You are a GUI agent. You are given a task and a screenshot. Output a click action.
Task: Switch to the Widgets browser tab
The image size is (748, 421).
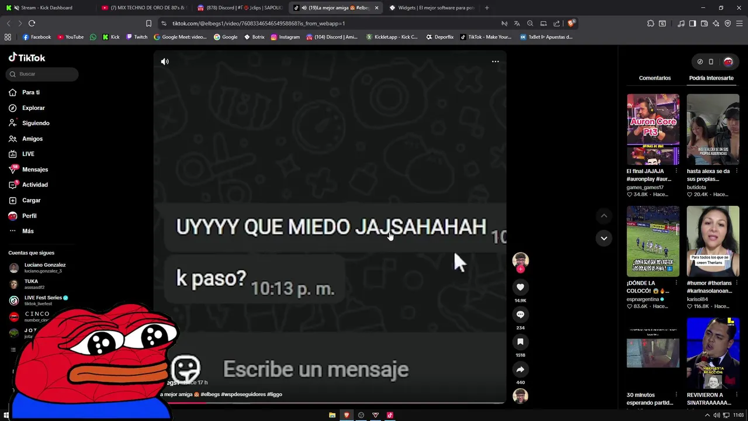431,8
